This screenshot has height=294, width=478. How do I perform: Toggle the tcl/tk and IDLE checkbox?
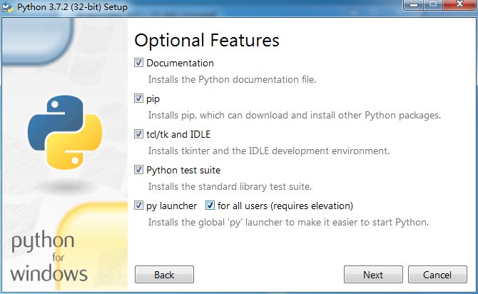pyautogui.click(x=138, y=134)
